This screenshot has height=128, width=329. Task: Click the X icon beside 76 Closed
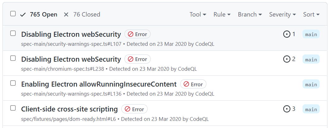tap(66, 15)
